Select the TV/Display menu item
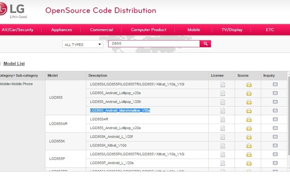 [232, 30]
